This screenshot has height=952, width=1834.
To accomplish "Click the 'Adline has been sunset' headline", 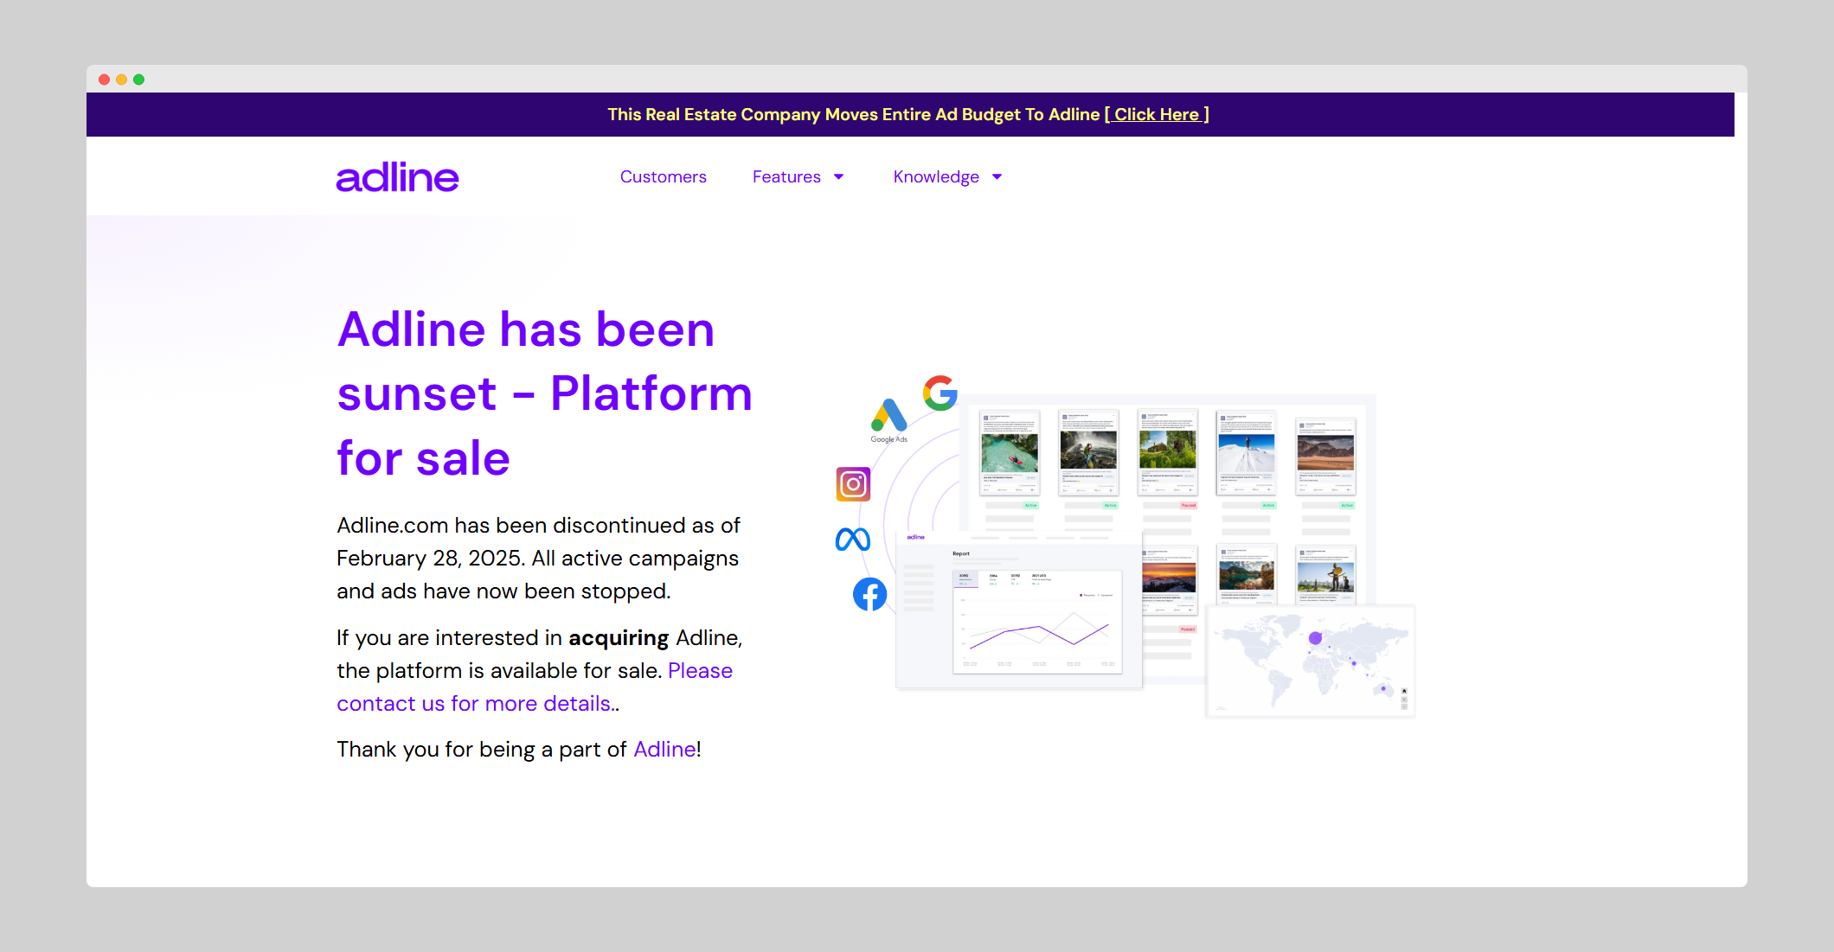I will (x=545, y=393).
